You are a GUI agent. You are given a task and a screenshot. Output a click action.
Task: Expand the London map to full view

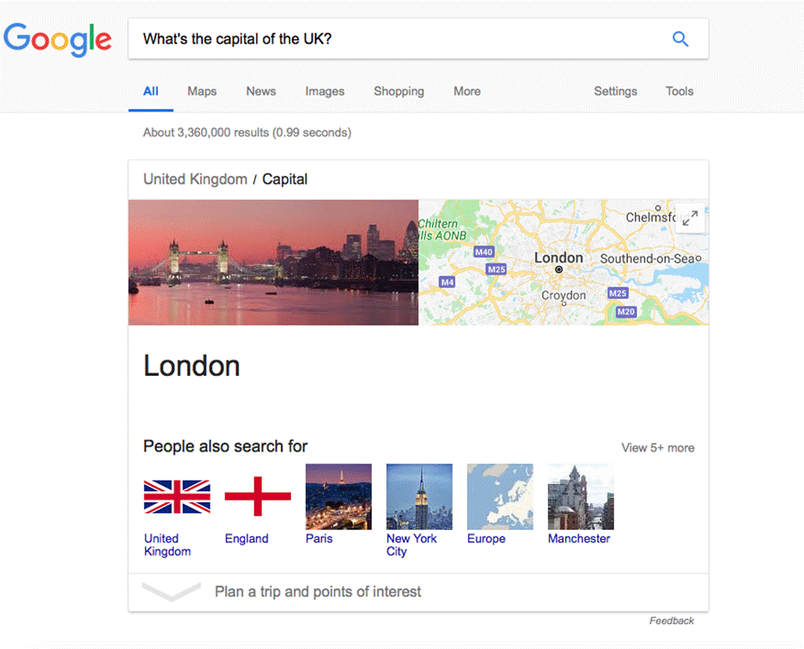[x=691, y=218]
